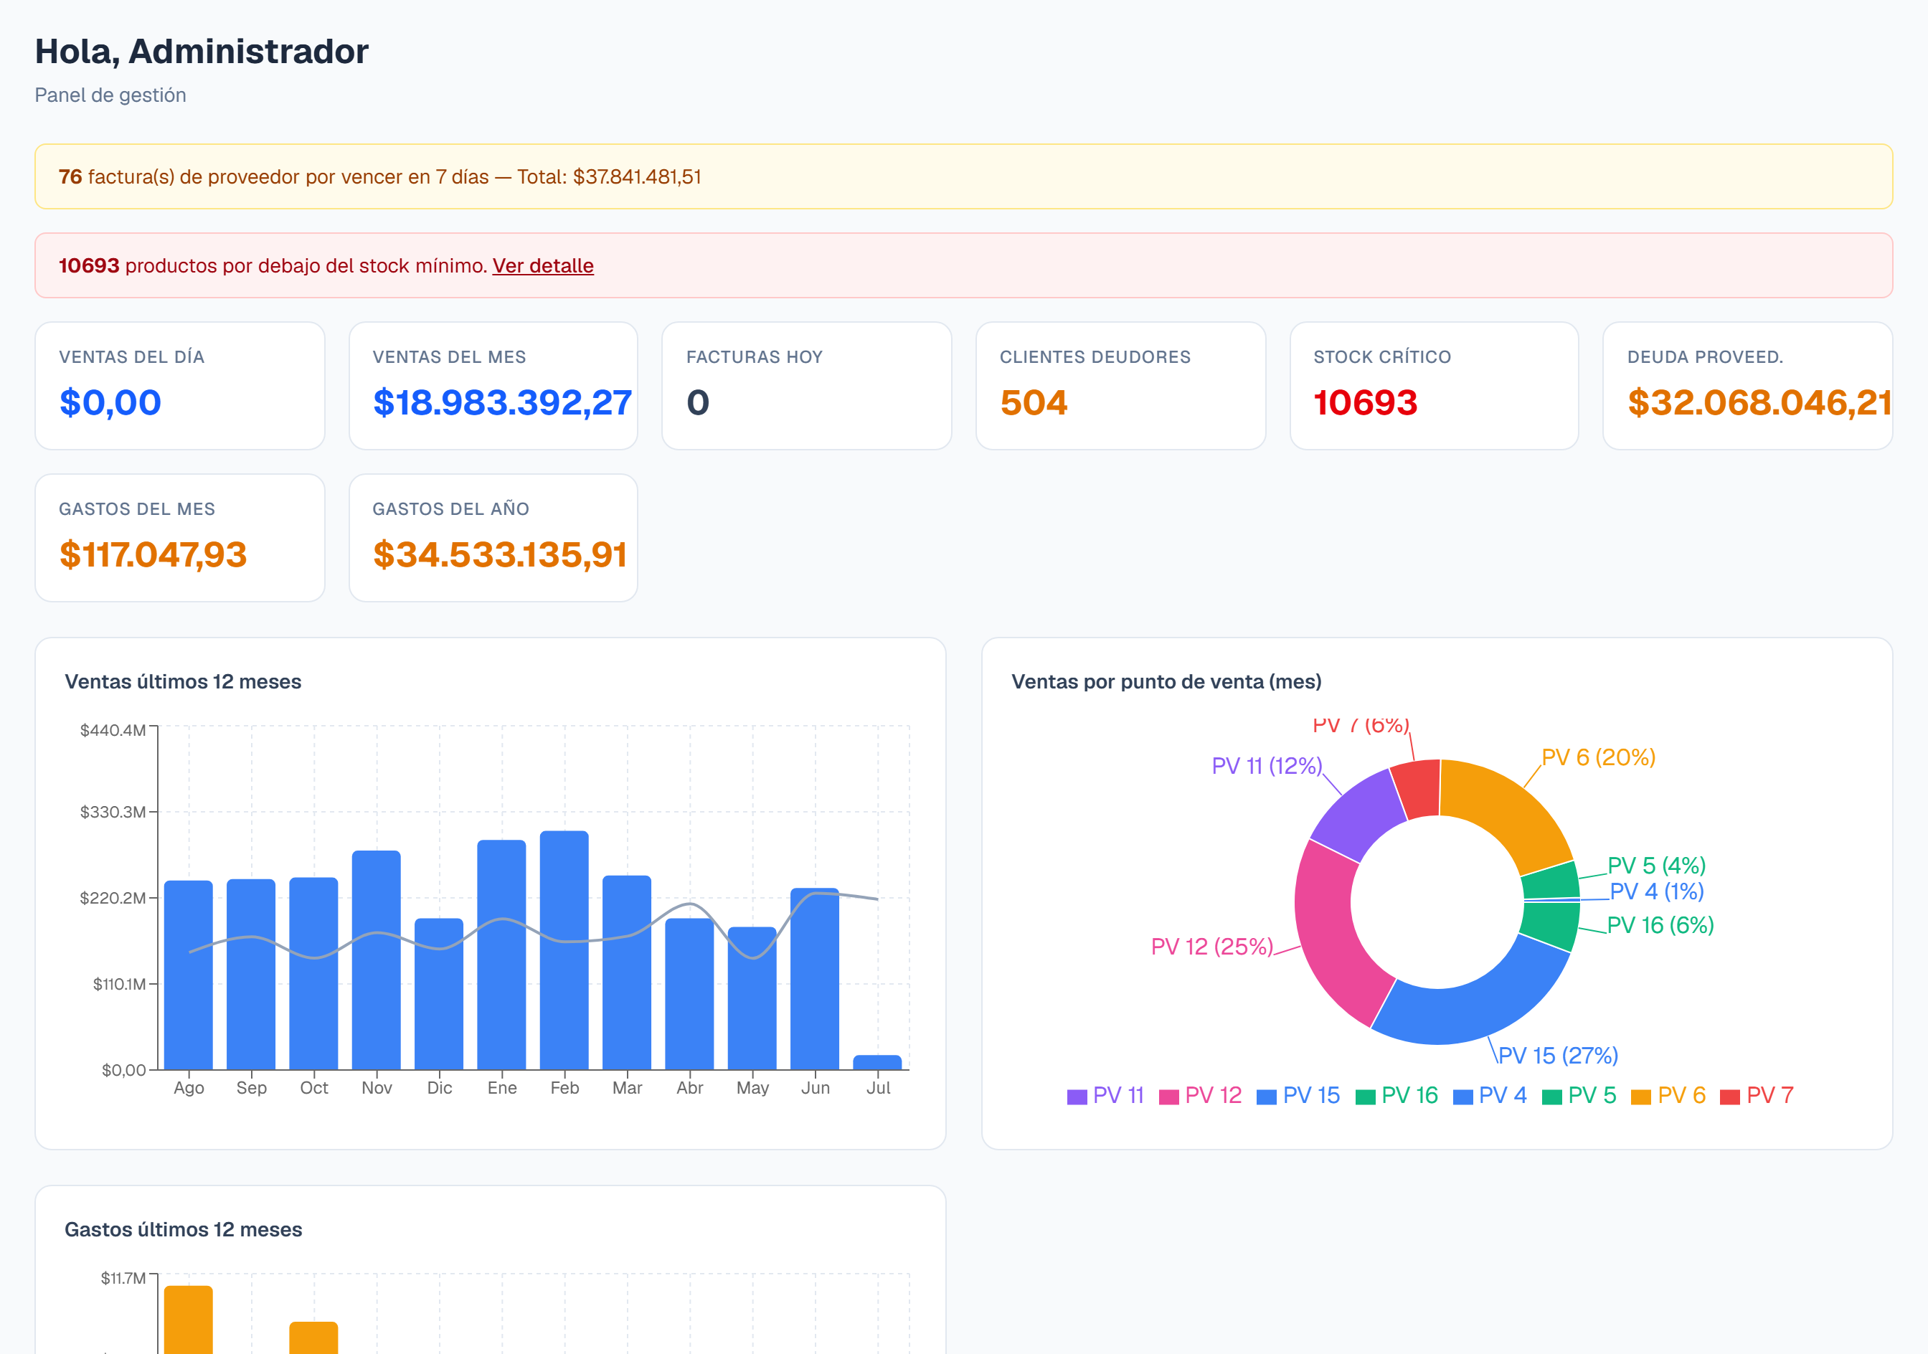Click the tallest orange bar in Gastos chart
This screenshot has height=1354, width=1928.
[188, 1320]
